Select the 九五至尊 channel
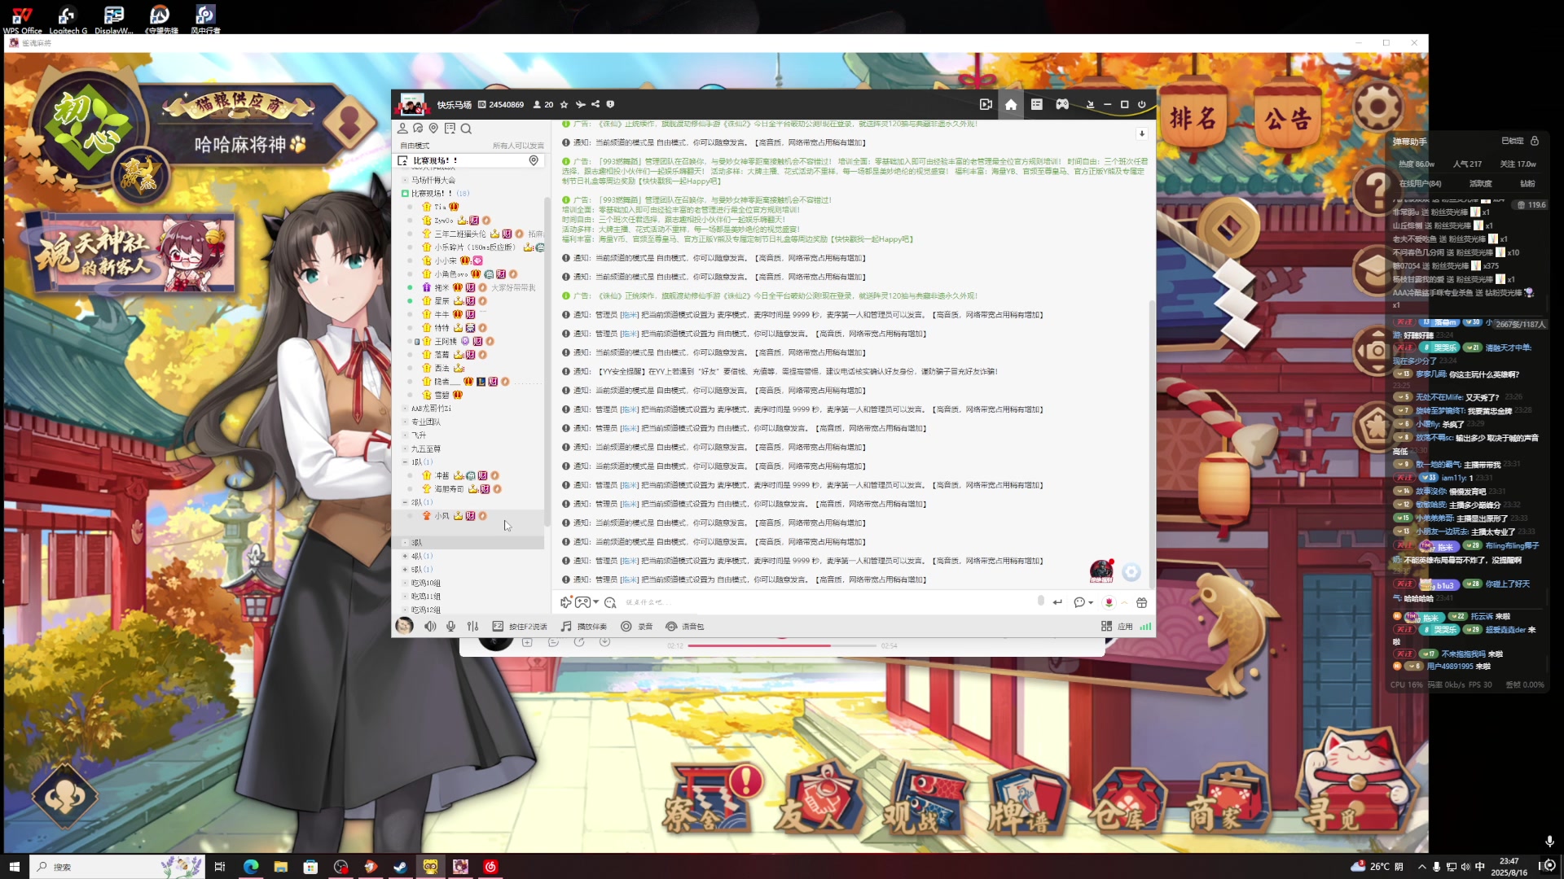 (425, 448)
